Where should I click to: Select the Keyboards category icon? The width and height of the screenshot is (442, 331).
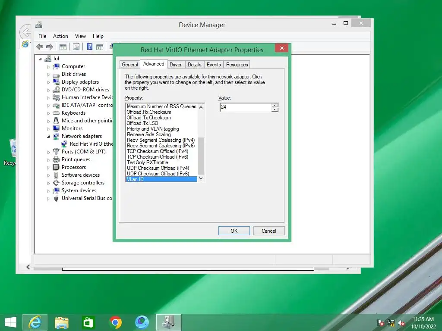[57, 113]
